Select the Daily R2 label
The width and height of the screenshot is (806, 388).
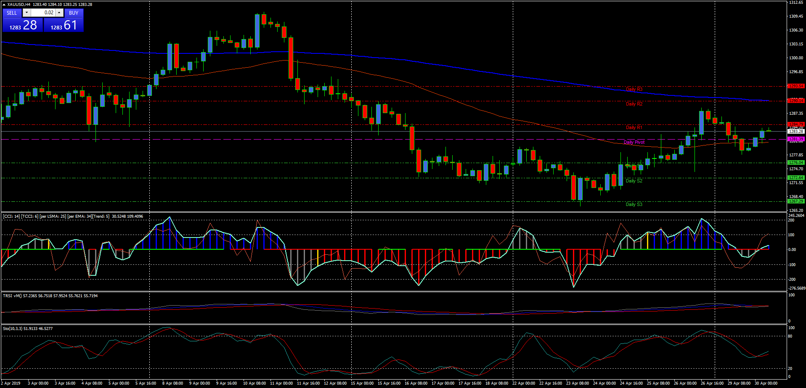pyautogui.click(x=634, y=104)
